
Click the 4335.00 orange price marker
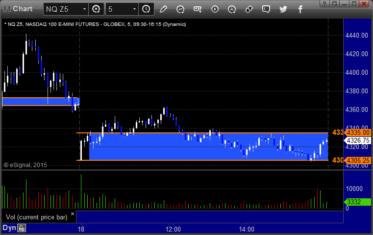click(x=358, y=132)
